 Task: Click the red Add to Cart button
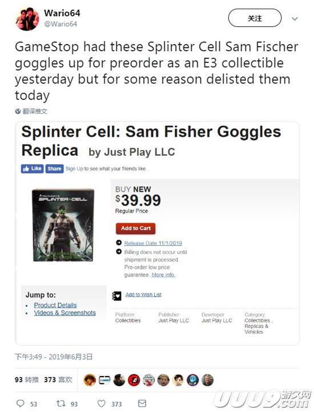click(136, 228)
